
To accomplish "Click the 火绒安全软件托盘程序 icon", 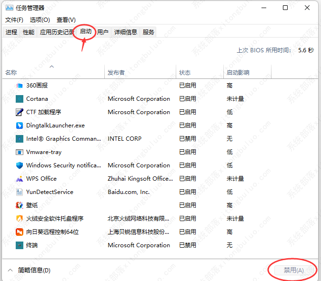I will (x=20, y=219).
